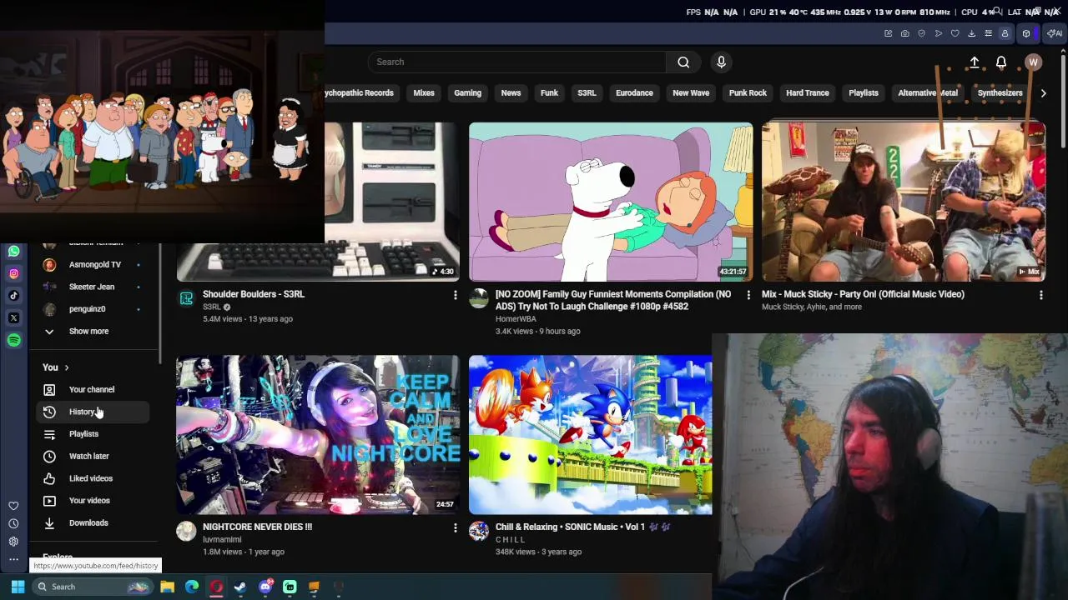Launch Microsoft Edge from taskbar
Image resolution: width=1068 pixels, height=600 pixels.
[192, 587]
